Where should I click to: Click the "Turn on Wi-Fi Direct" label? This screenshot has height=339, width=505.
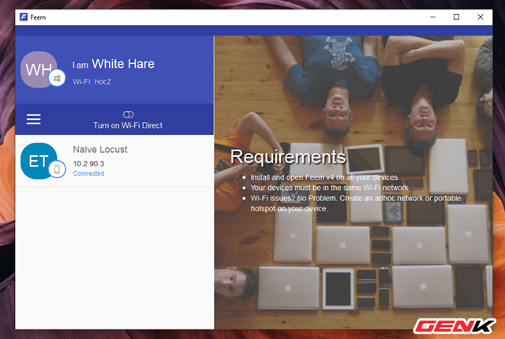(x=128, y=126)
